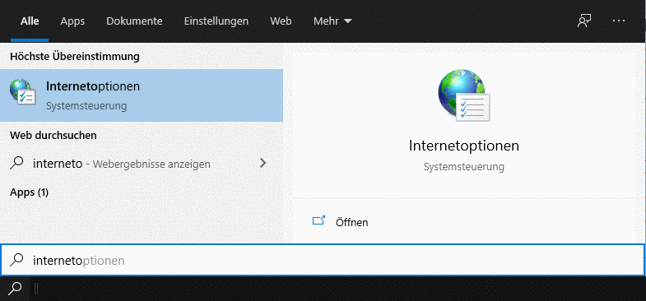Click the Öffnen window-arrow icon
The height and width of the screenshot is (301, 646).
pos(318,221)
